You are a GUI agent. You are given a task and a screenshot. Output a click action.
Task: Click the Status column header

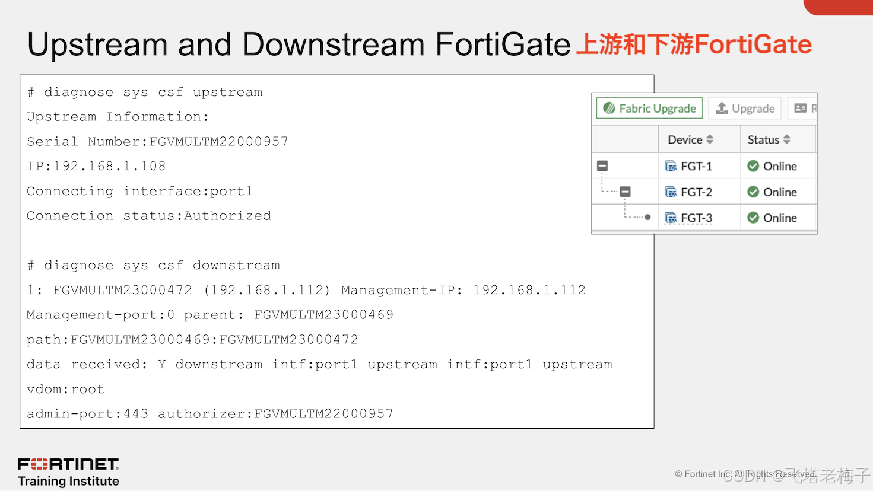pyautogui.click(x=778, y=139)
